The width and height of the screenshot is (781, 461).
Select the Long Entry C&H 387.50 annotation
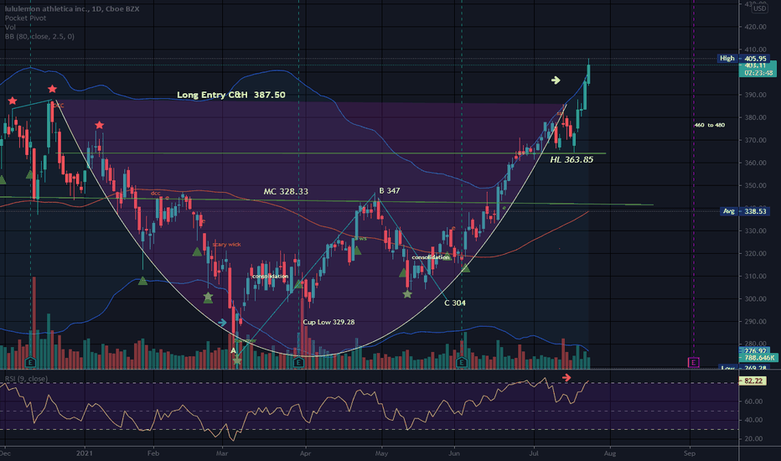pyautogui.click(x=231, y=95)
